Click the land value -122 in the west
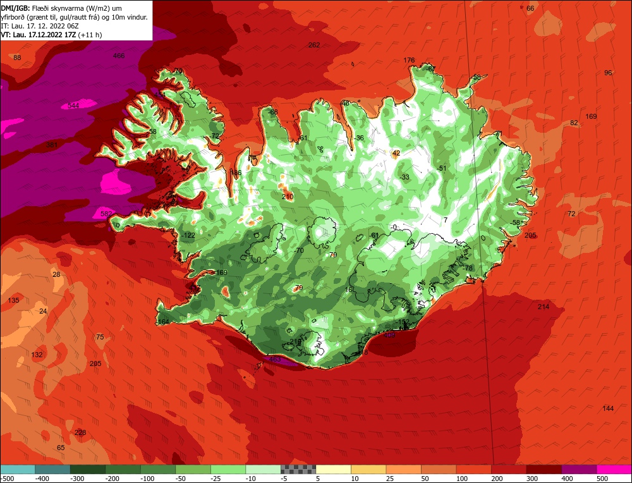The width and height of the screenshot is (632, 483). 188,235
